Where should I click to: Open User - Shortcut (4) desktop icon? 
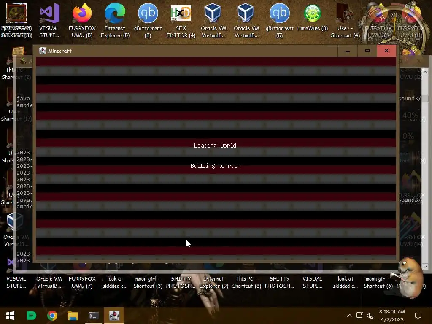click(345, 21)
